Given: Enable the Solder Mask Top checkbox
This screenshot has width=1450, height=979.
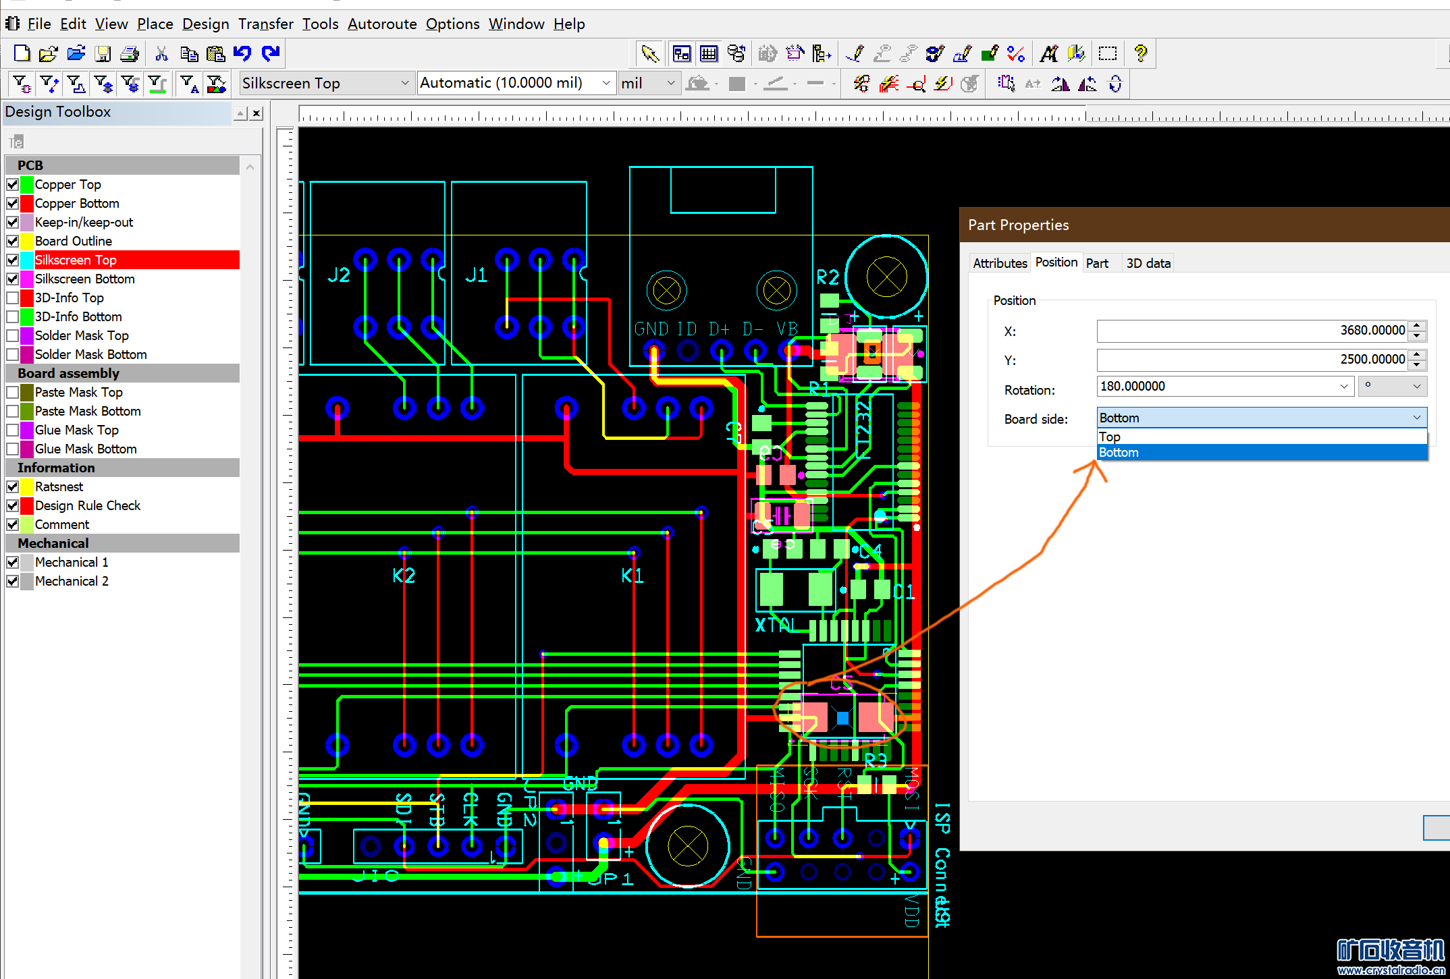Looking at the screenshot, I should coord(12,335).
